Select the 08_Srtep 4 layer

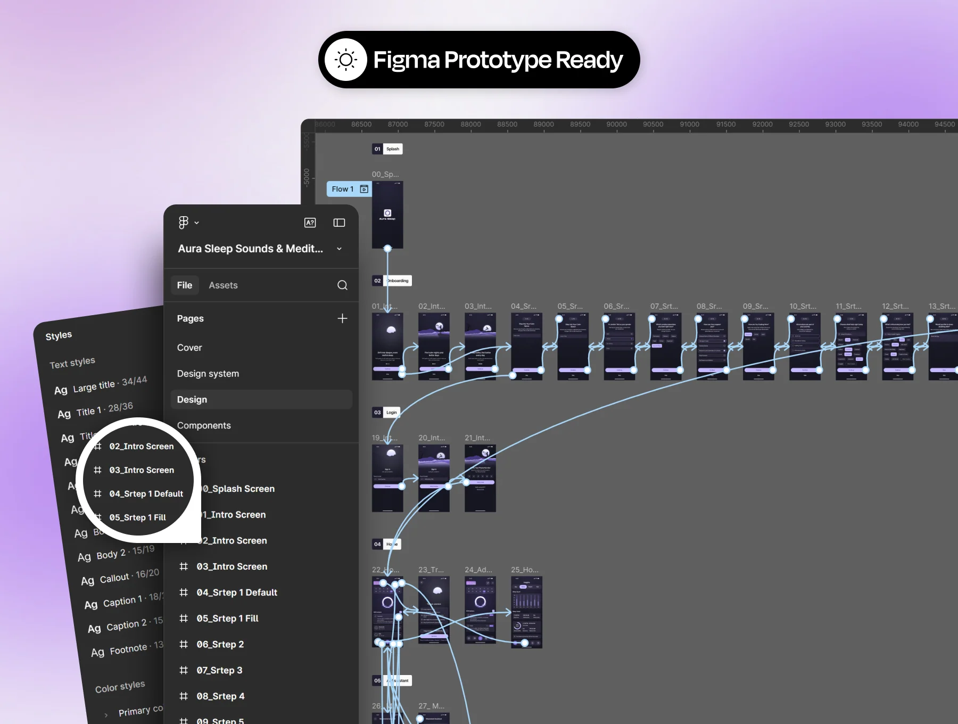(x=221, y=696)
